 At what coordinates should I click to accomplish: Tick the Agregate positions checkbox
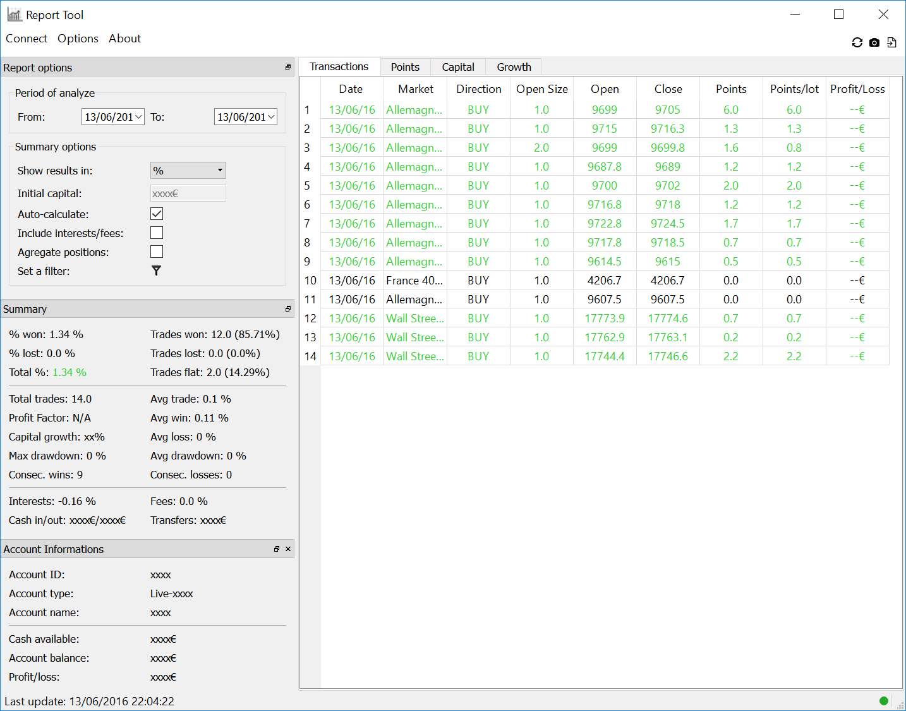coord(157,252)
